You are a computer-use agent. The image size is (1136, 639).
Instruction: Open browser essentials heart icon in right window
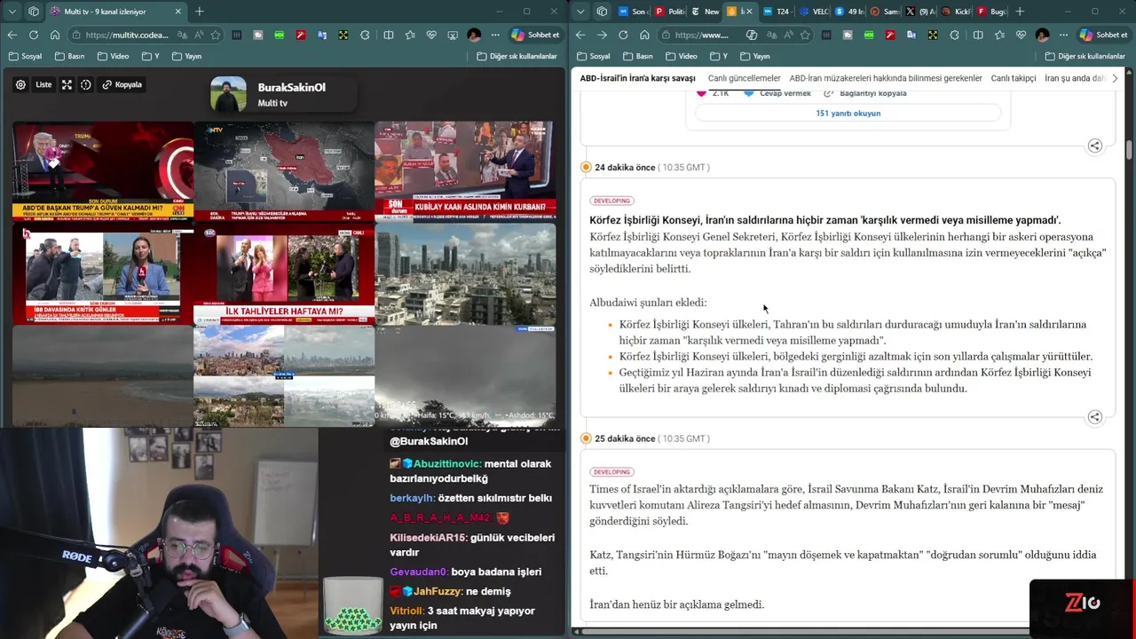click(1021, 35)
